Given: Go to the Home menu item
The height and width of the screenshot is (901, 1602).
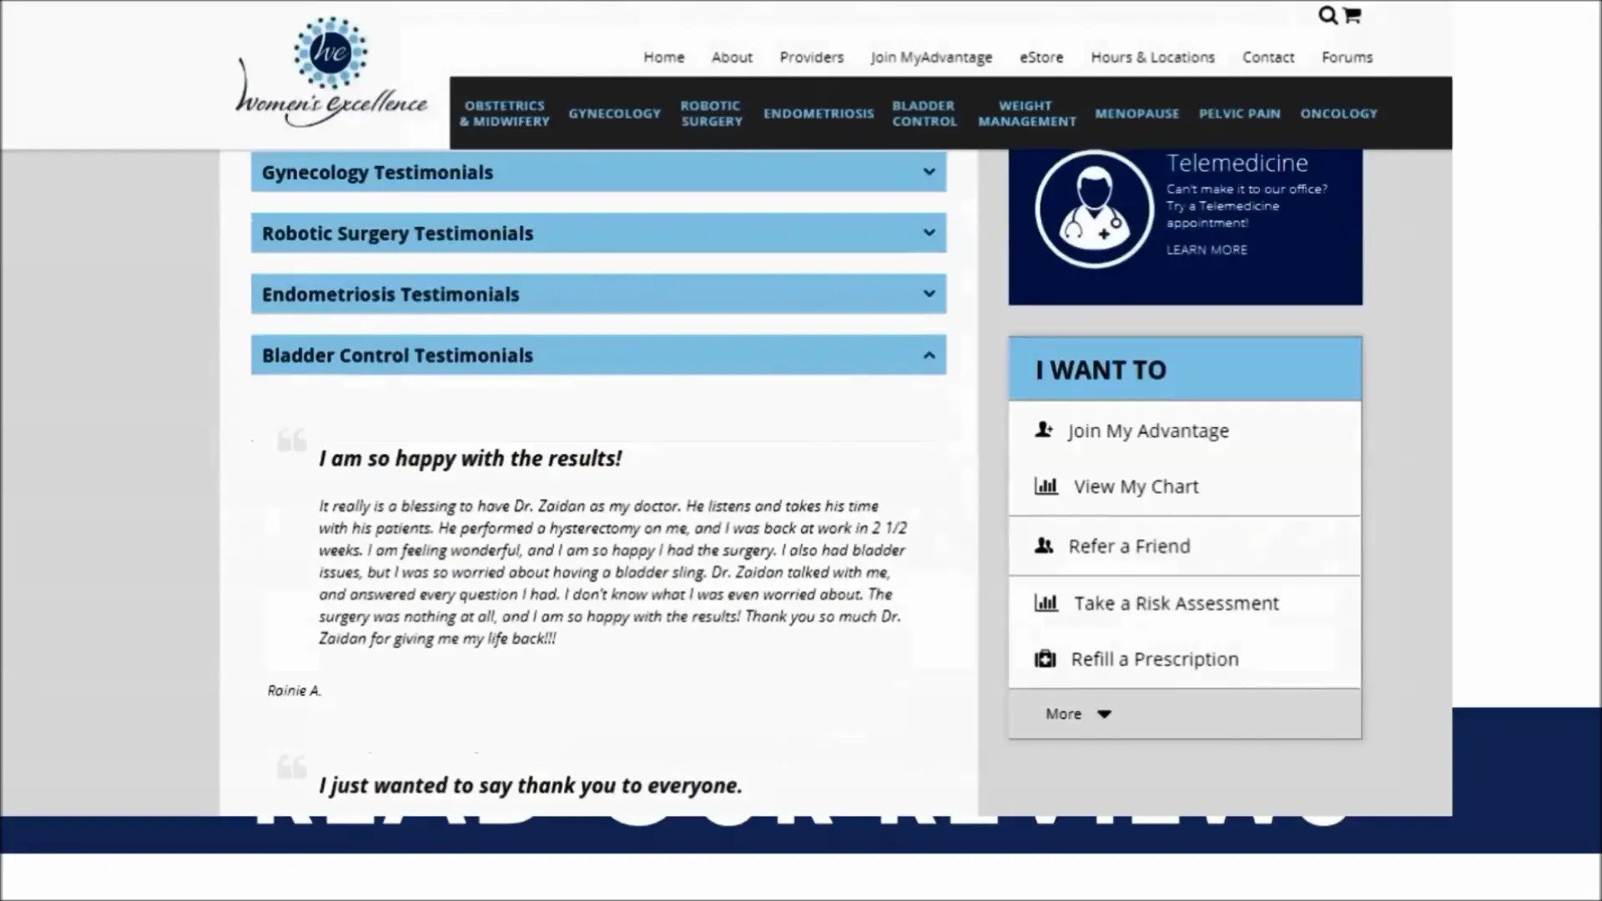Looking at the screenshot, I should click(663, 58).
